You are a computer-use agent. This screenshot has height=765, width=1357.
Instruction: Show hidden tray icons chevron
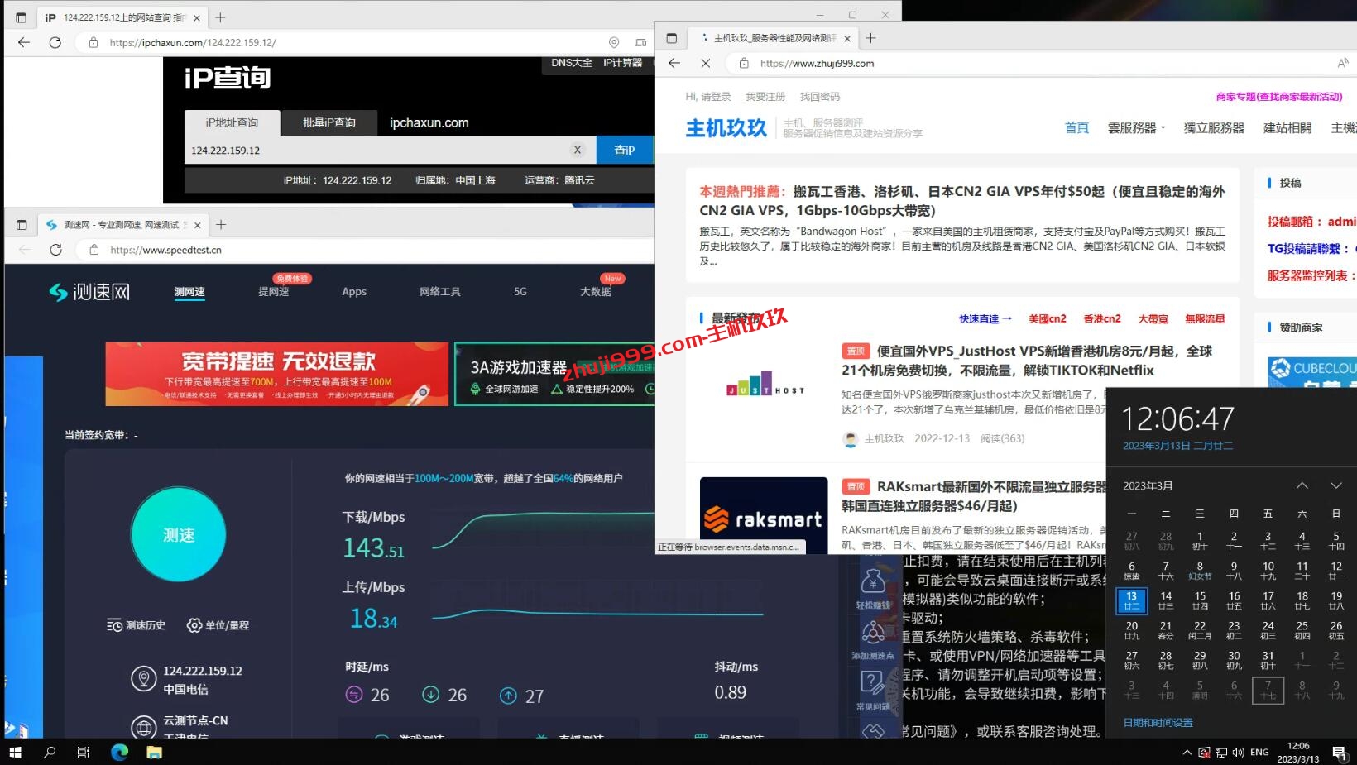[x=1187, y=752]
